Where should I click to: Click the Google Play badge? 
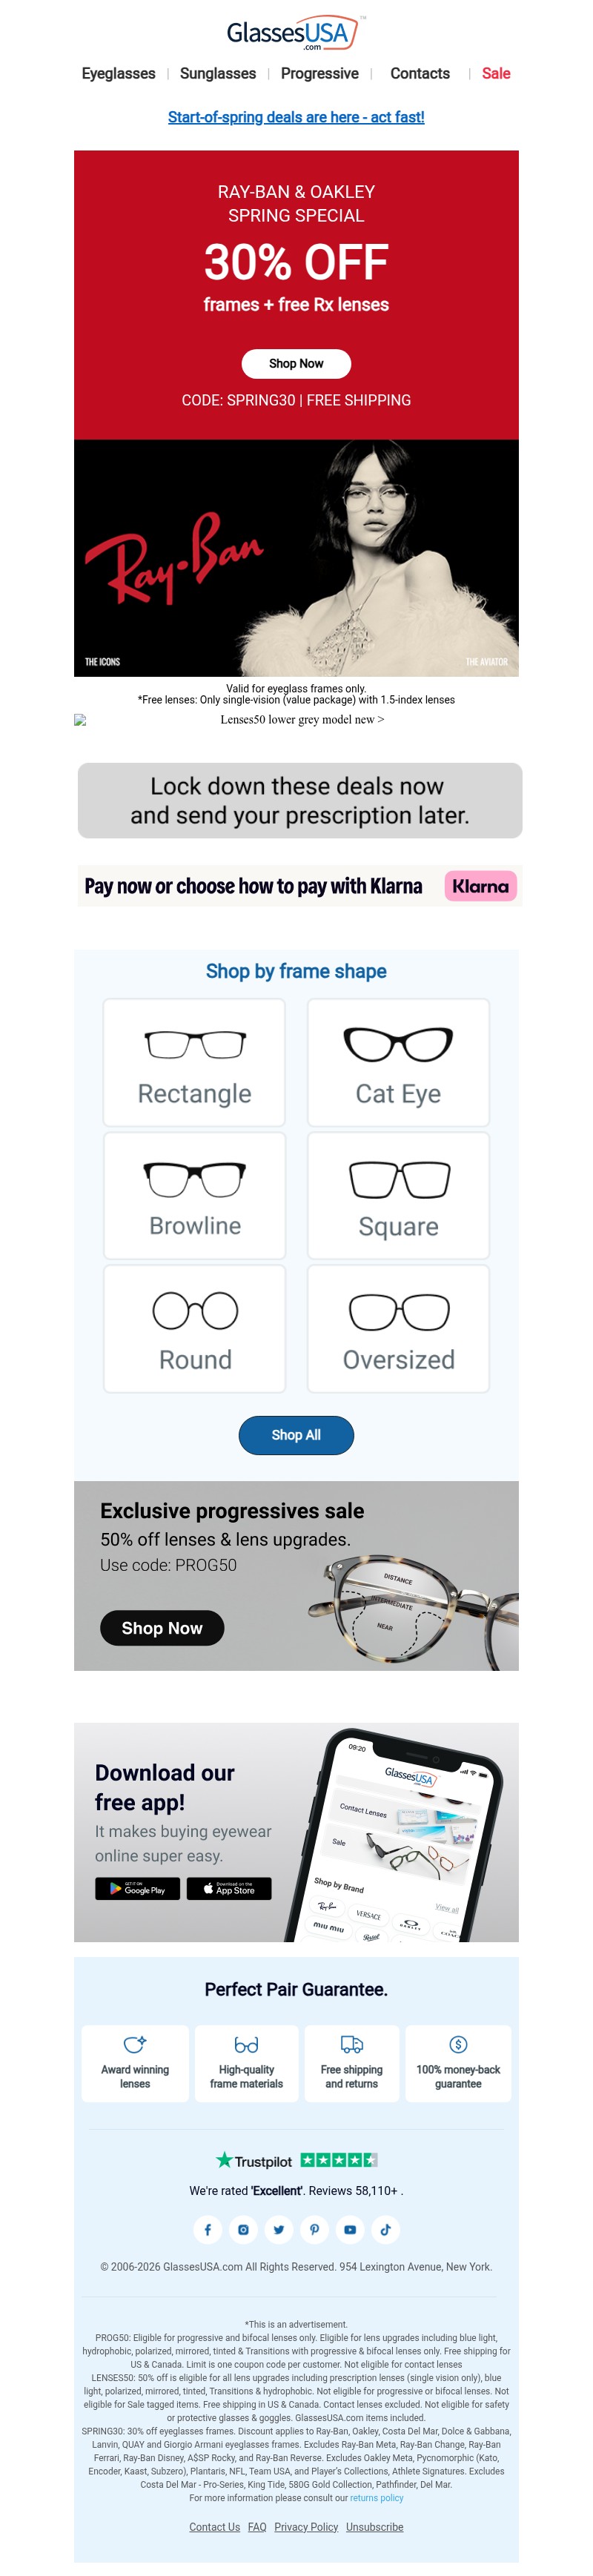pos(137,1889)
